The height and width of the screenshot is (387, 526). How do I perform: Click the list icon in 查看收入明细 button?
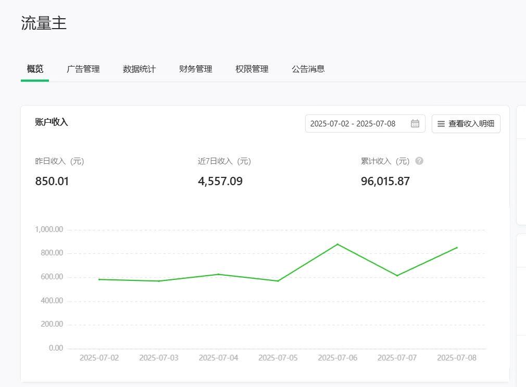(x=441, y=124)
